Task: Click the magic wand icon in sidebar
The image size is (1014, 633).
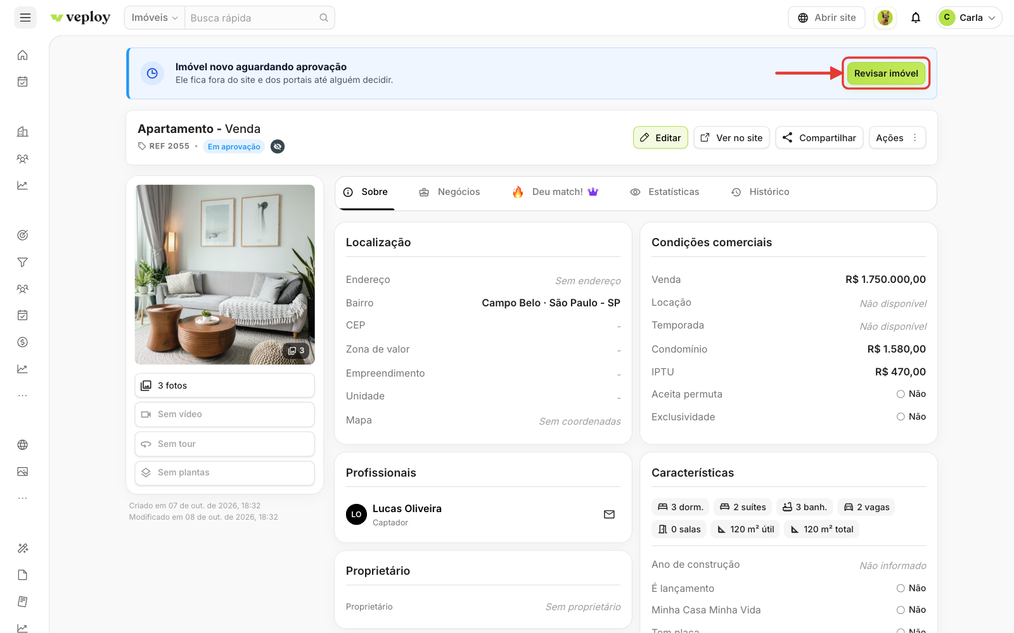Action: tap(23, 548)
